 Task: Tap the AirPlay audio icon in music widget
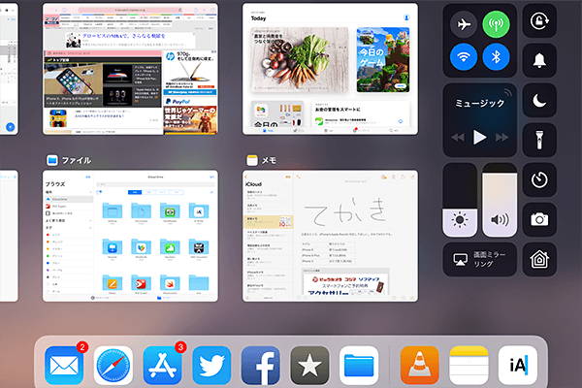tap(507, 92)
